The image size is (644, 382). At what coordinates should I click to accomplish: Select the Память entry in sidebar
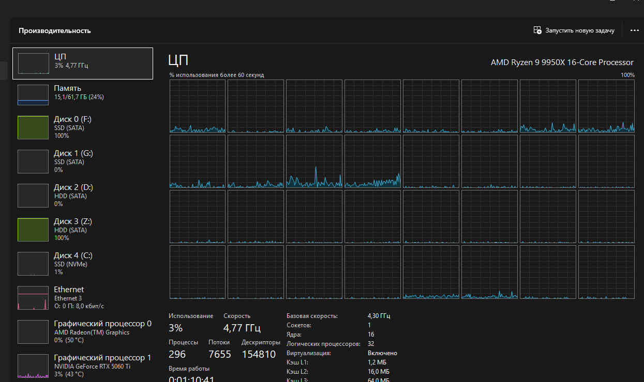[83, 94]
